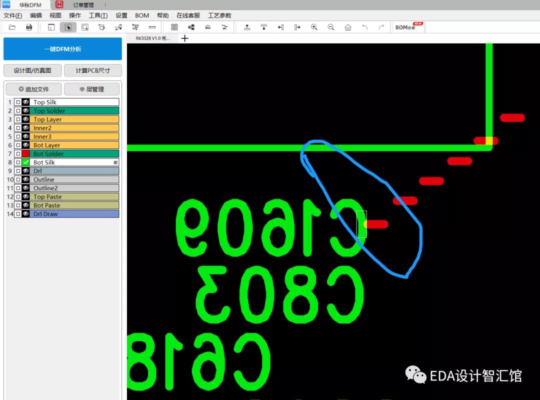Zoom in with the magnifier plus
The width and height of the screenshot is (540, 400).
click(x=314, y=27)
